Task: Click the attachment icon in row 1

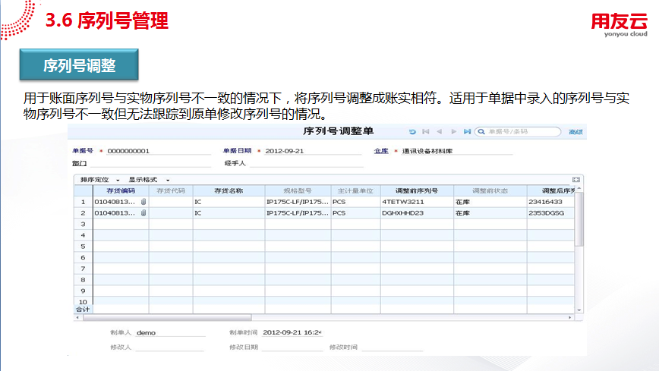Action: (x=143, y=202)
